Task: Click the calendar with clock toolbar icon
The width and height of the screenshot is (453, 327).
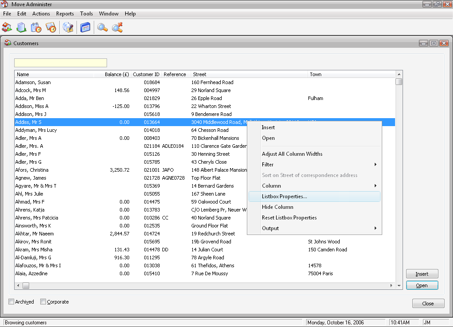Action: pos(36,27)
